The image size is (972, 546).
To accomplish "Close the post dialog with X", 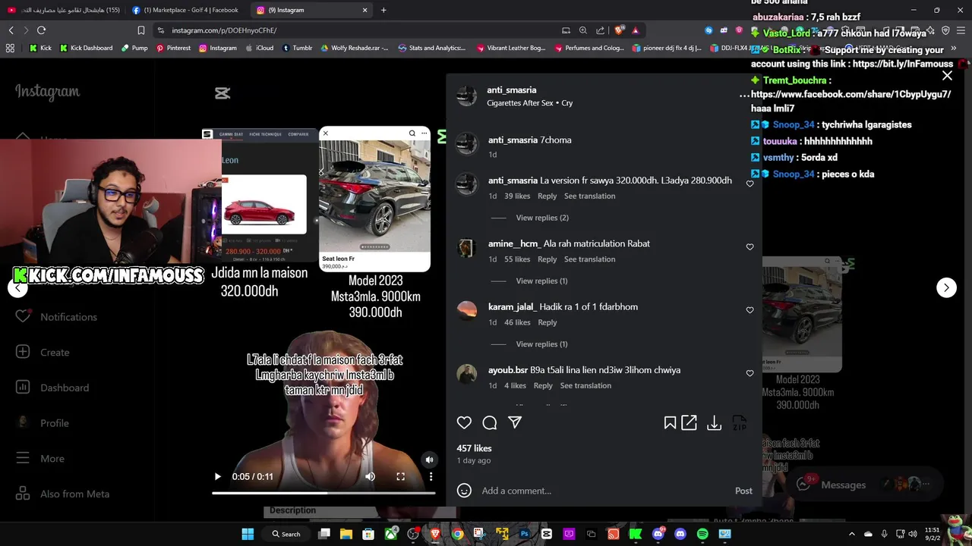I will coord(947,76).
